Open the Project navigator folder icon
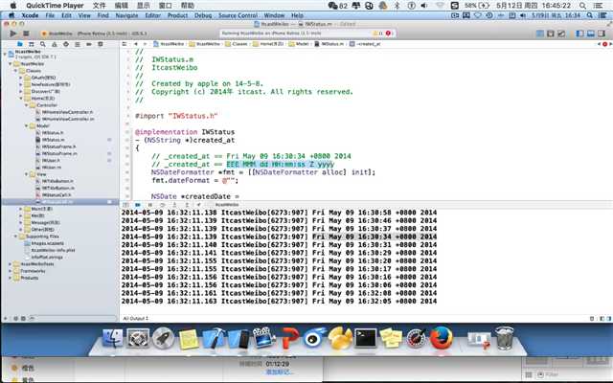The image size is (613, 383). coord(20,44)
